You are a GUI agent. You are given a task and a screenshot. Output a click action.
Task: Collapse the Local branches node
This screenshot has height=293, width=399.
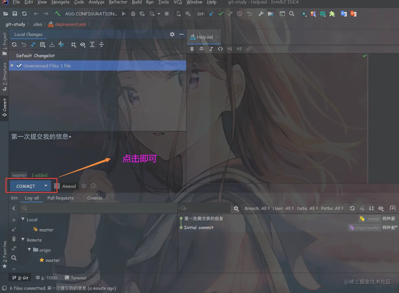pos(23,219)
